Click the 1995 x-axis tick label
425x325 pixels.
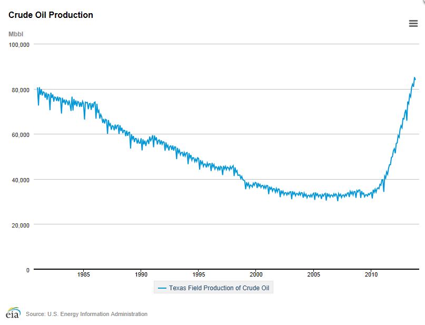[x=199, y=274]
